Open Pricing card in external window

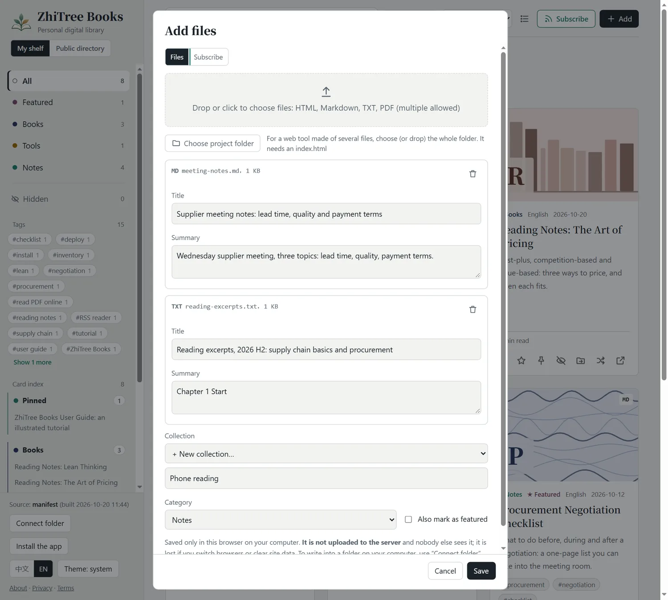(x=620, y=361)
